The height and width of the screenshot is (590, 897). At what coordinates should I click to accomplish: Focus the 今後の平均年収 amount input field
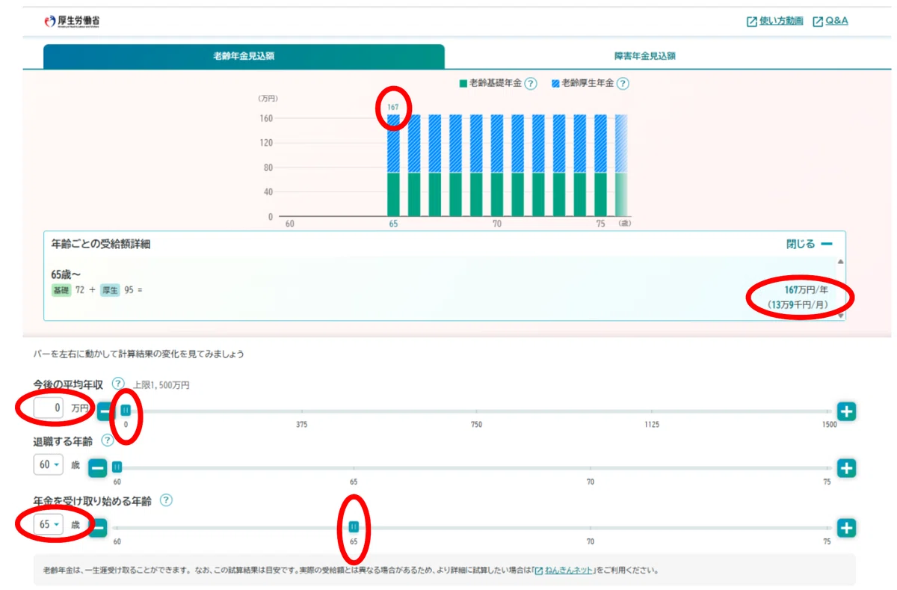click(x=49, y=408)
